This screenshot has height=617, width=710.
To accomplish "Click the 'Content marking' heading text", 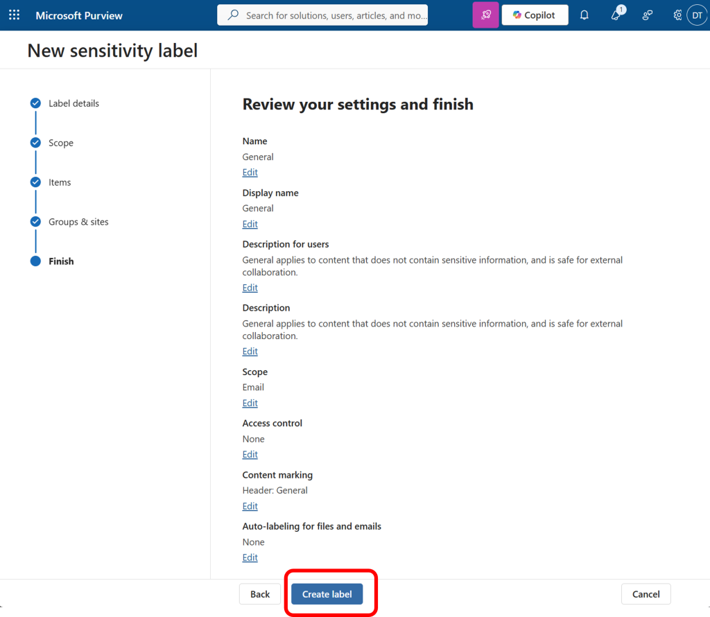I will (x=277, y=475).
